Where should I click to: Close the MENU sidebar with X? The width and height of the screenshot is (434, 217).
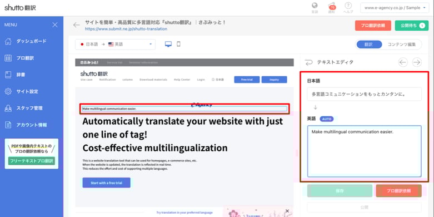click(55, 25)
